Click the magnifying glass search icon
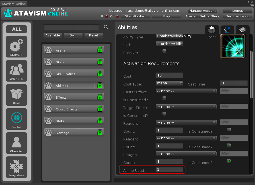Image resolution: width=255 pixels, height=185 pixels. pos(106,27)
